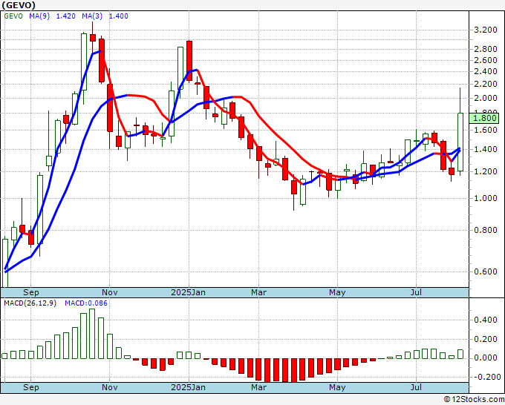Click the 12Stocks.com copyright credit
Viewport: 505px width, 405px height.
(474, 399)
